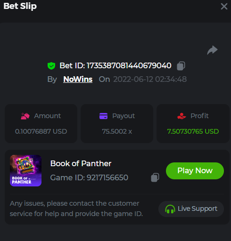Viewport: 231px width, 241px height.
Task: Click the Amount value 0.10076887 USD
Action: [41, 131]
